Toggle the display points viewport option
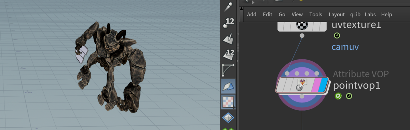Image resolution: width=410 pixels, height=130 pixels. click(228, 7)
